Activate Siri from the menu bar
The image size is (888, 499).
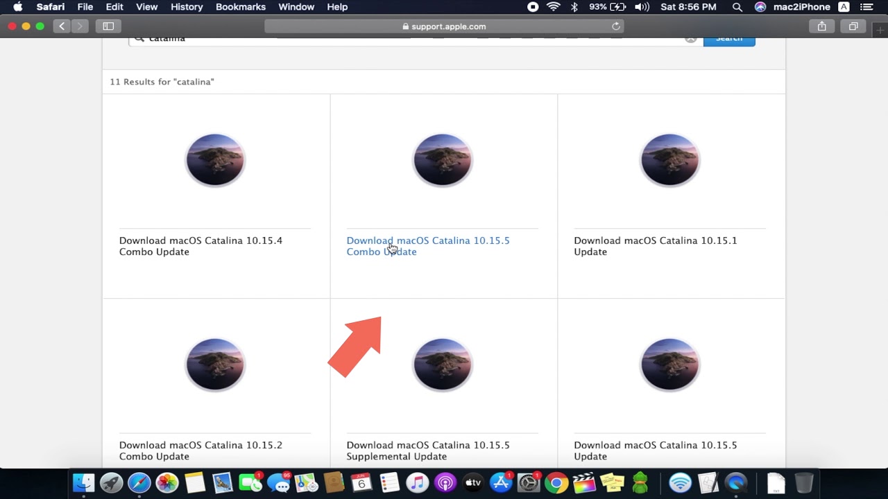click(760, 7)
